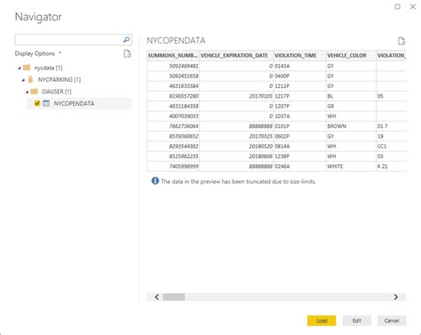Click the horizontal scrollbar thumb
The width and height of the screenshot is (421, 335).
pos(174,297)
